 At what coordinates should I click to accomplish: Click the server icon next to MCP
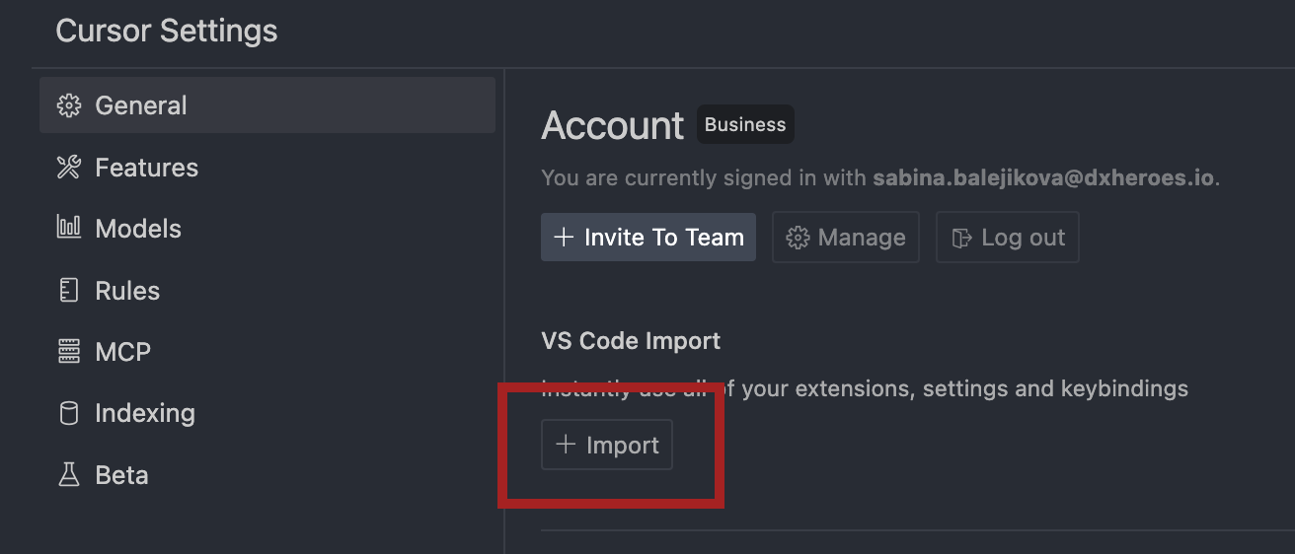click(x=68, y=352)
